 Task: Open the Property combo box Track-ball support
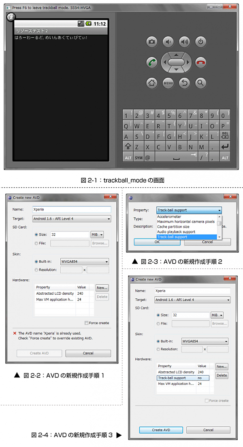coord(189,210)
